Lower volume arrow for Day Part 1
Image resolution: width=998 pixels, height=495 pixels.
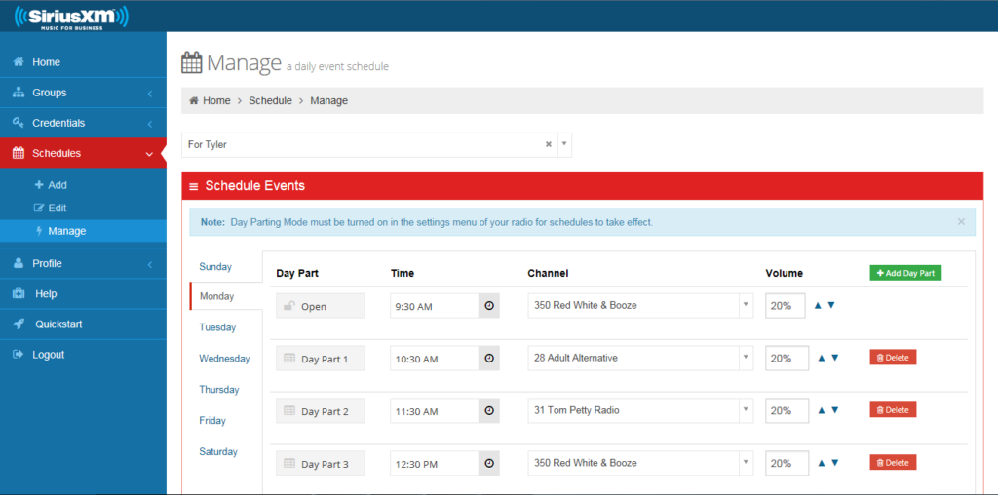(834, 358)
